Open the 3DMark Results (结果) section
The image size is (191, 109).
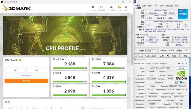click(x=119, y=8)
